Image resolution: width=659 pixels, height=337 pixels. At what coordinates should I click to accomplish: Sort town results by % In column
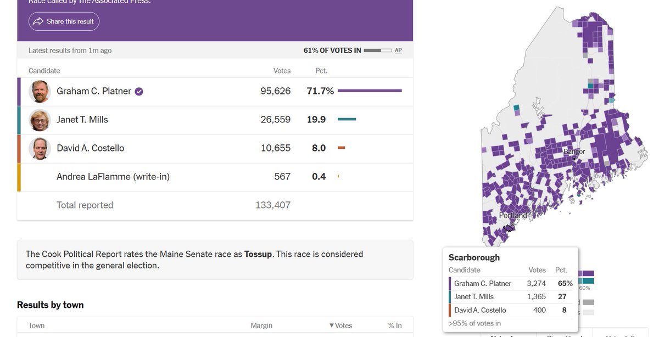coord(395,325)
